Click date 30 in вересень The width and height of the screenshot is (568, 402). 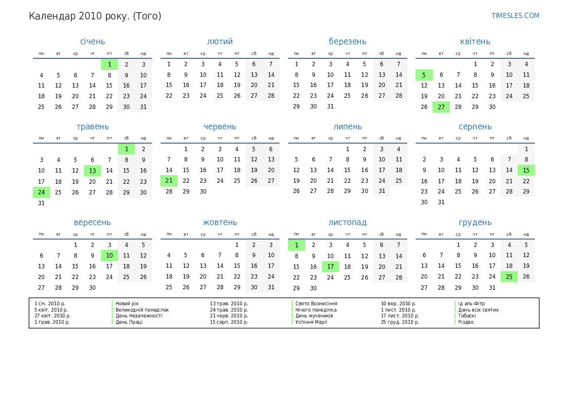pyautogui.click(x=92, y=288)
